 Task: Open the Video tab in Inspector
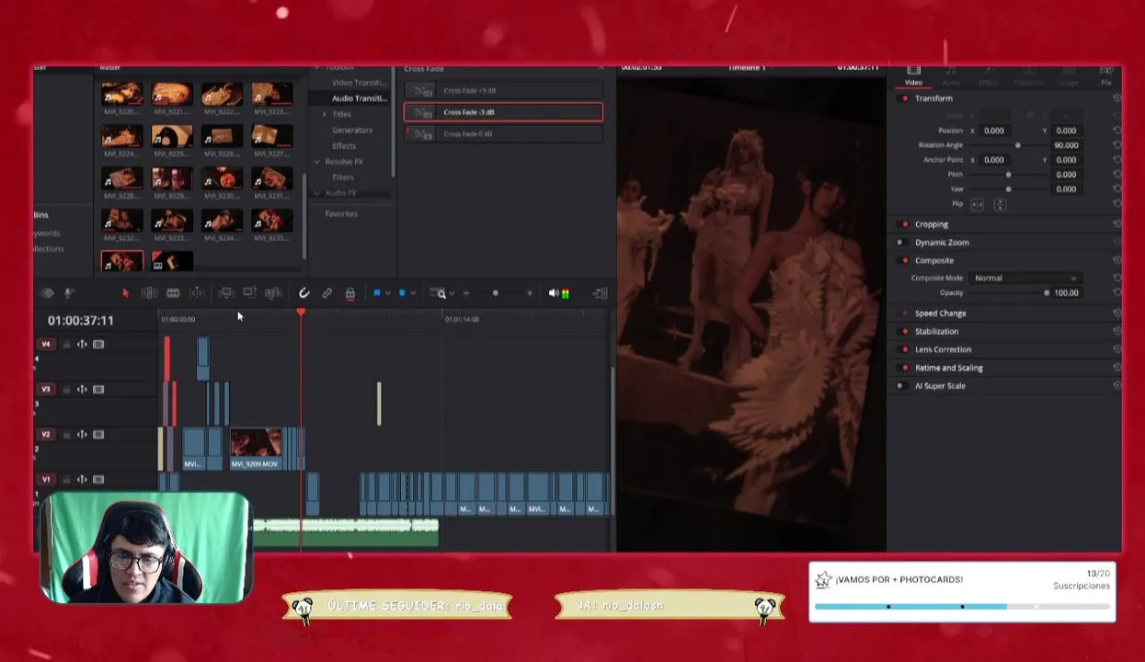pyautogui.click(x=913, y=75)
